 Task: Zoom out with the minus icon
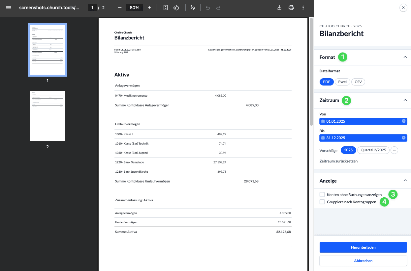[x=120, y=8]
